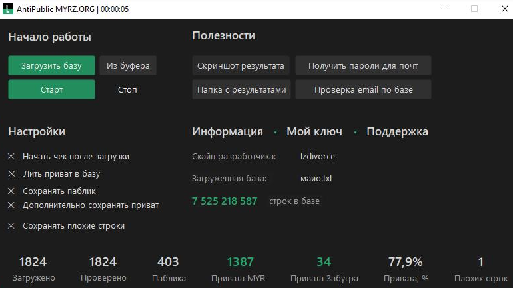The width and height of the screenshot is (513, 288).
Task: Click the Загруженная база label
Action: 229,179
